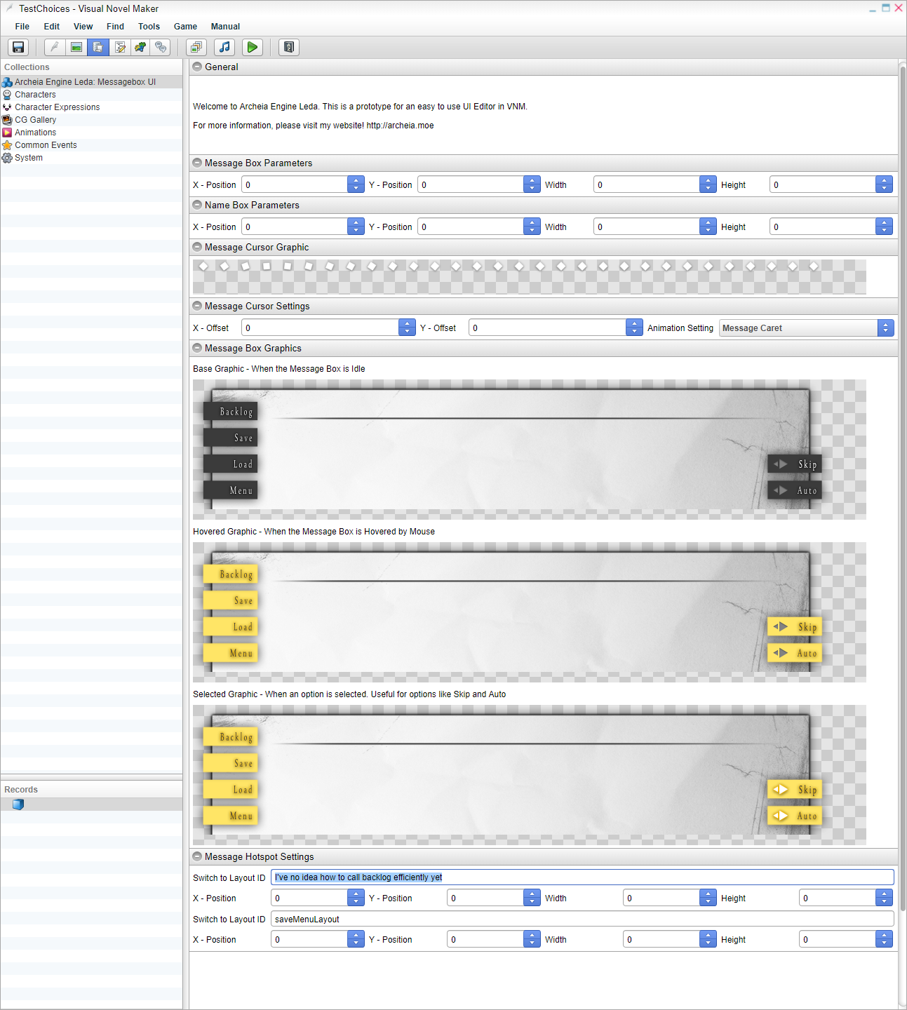Image resolution: width=907 pixels, height=1010 pixels.
Task: Collapse the Message Hotspot Settings section
Action: [x=198, y=856]
